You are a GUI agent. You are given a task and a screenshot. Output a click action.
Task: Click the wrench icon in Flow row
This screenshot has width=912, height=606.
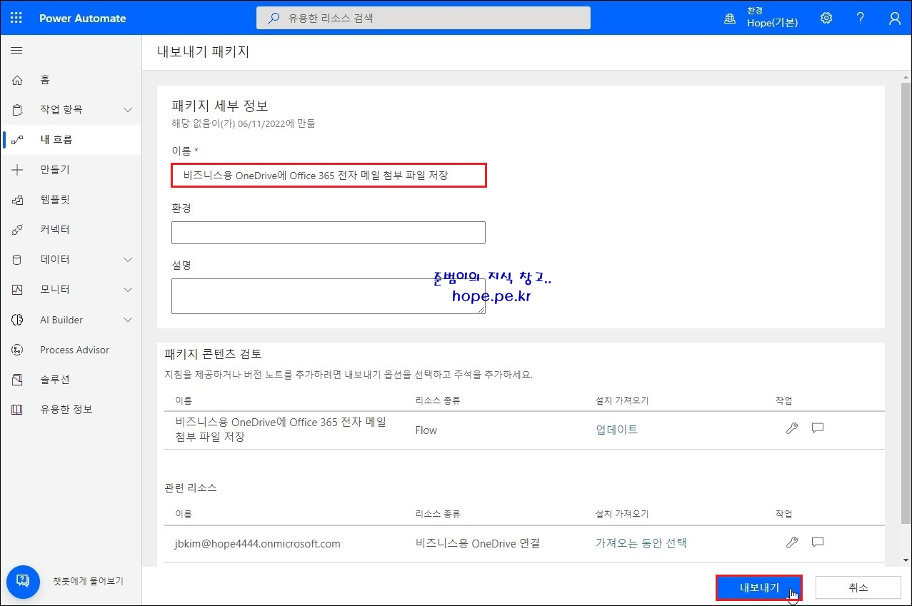[x=791, y=428]
